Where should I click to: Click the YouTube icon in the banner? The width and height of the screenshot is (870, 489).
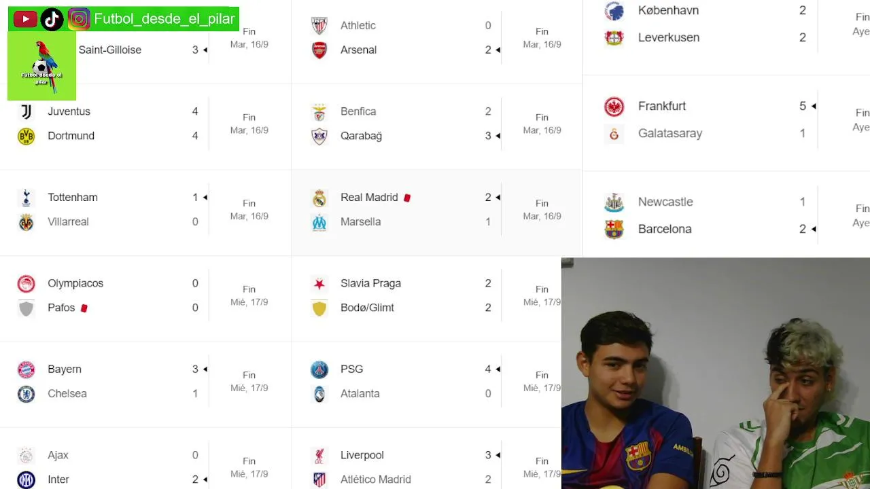tap(25, 19)
